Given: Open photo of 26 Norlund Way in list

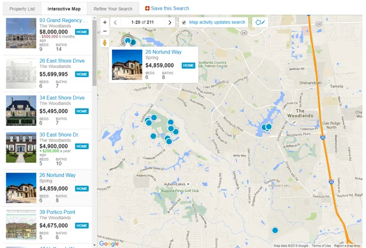Looking at the screenshot, I should click(21, 188).
